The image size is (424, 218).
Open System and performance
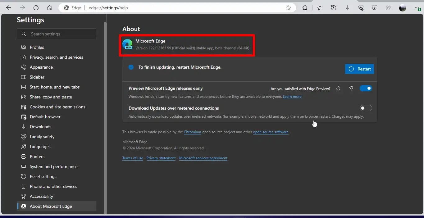point(57,166)
